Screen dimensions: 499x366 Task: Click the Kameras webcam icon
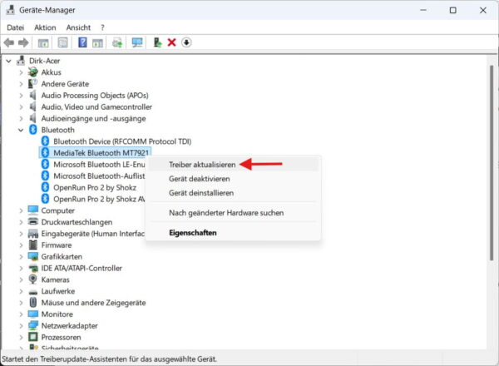click(x=32, y=279)
